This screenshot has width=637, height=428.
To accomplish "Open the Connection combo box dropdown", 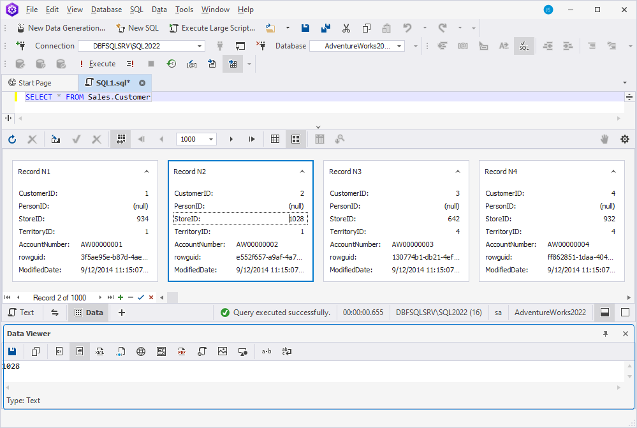I will point(199,46).
